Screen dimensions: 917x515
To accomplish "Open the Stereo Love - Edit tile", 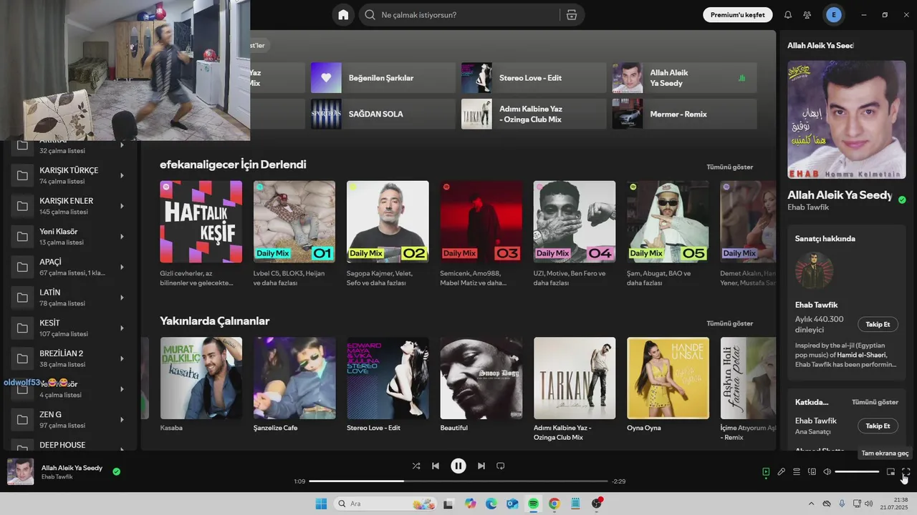I will (534, 78).
